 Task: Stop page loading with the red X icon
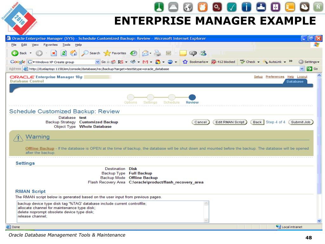(x=54, y=53)
